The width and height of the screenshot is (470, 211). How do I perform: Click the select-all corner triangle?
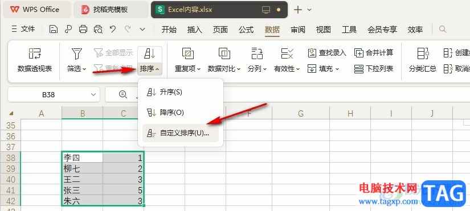coord(11,113)
